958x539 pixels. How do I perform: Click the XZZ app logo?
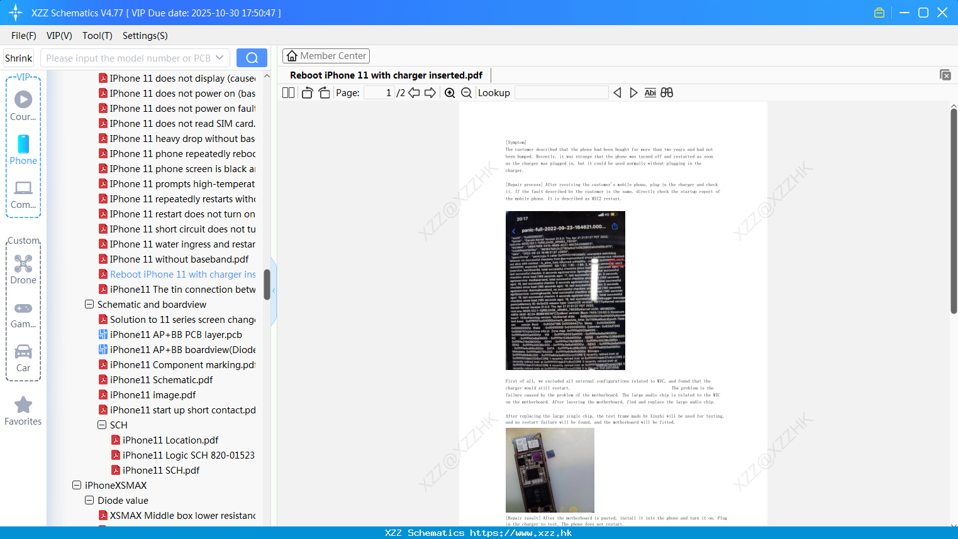click(x=15, y=13)
